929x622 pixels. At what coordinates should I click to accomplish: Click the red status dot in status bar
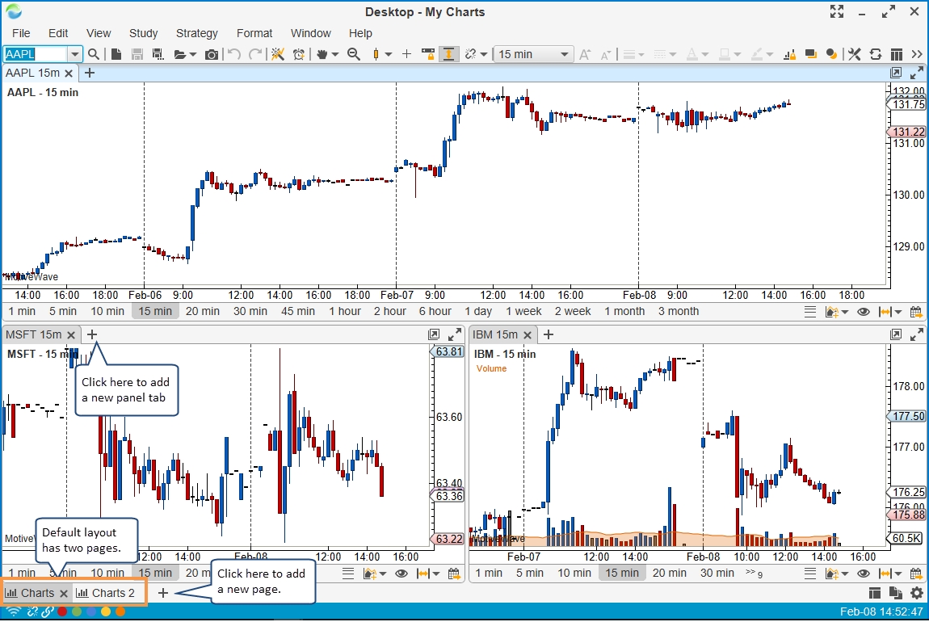point(61,611)
